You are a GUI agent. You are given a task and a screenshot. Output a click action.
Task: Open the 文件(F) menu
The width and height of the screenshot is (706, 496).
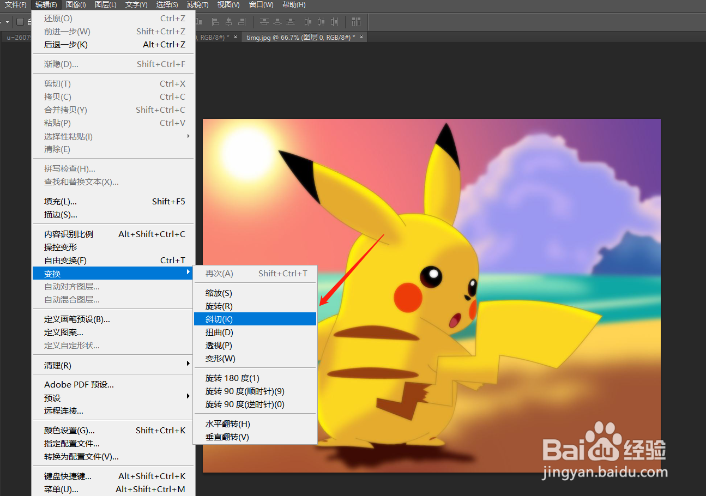point(16,5)
